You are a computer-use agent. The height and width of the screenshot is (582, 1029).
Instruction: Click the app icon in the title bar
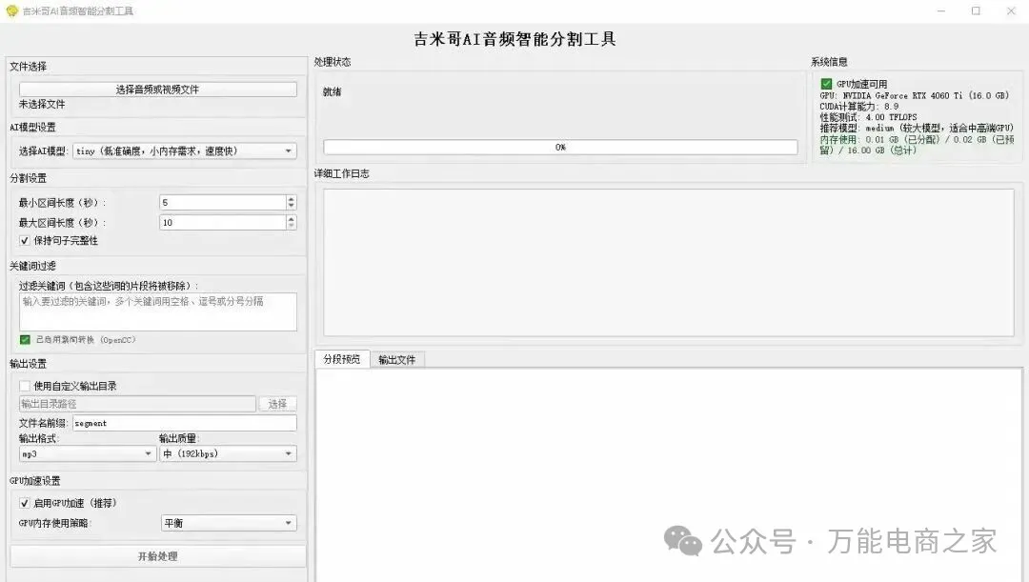point(11,11)
